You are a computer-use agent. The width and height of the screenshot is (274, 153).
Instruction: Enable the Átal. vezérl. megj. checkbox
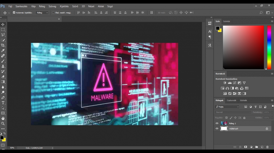click(53, 13)
